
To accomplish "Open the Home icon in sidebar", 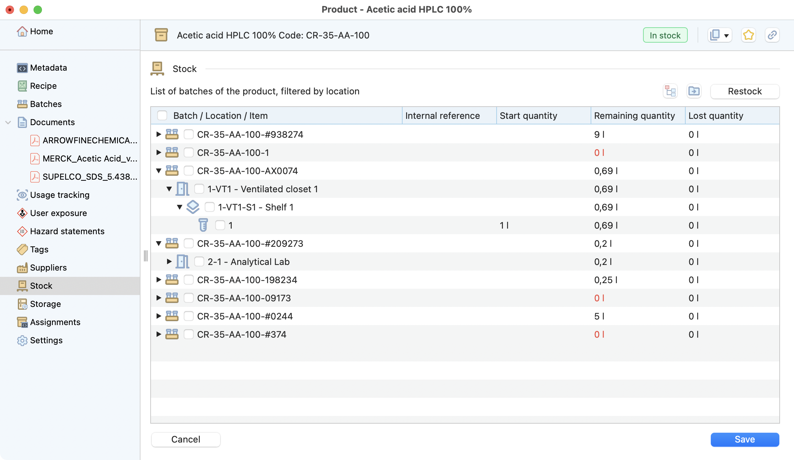I will (22, 31).
